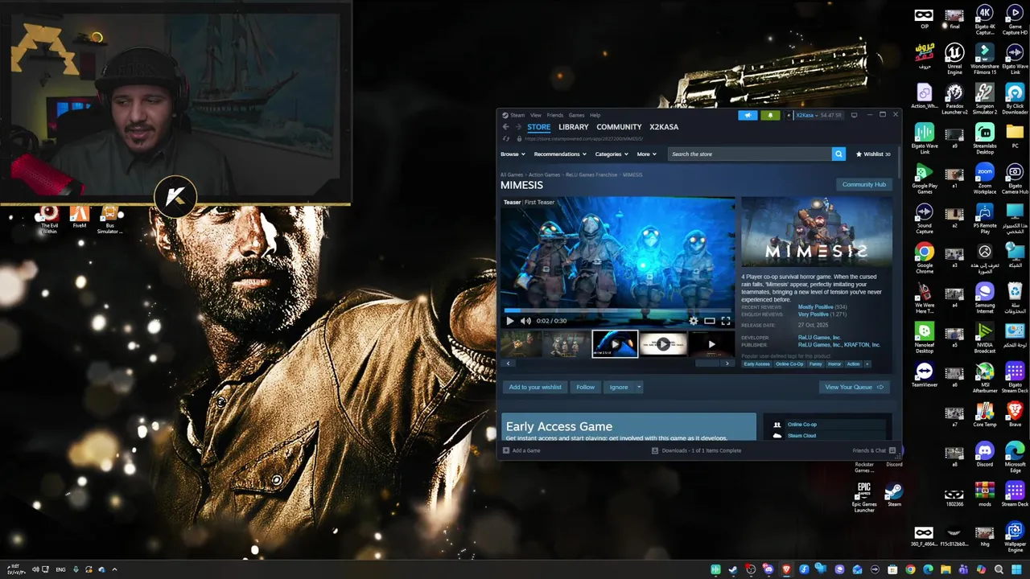1030x579 pixels.
Task: Select the highlighted blue teaser thumbnail
Action: tap(615, 344)
